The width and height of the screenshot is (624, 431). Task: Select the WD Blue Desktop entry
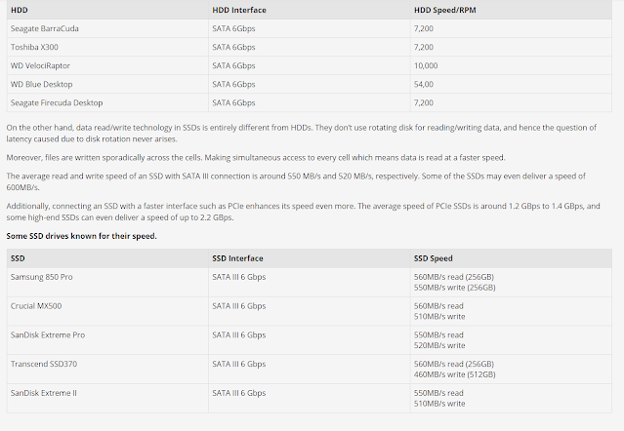coord(42,84)
